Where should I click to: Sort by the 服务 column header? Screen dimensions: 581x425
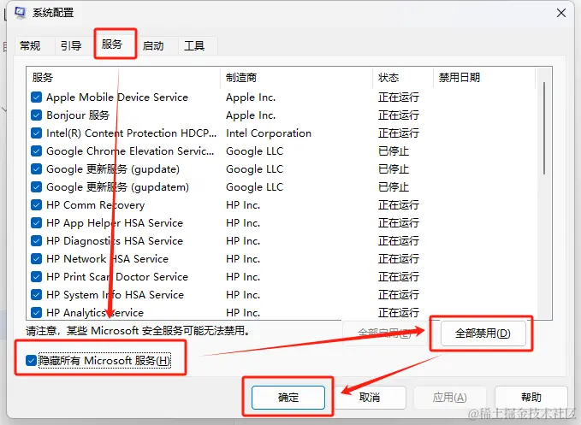pos(123,77)
